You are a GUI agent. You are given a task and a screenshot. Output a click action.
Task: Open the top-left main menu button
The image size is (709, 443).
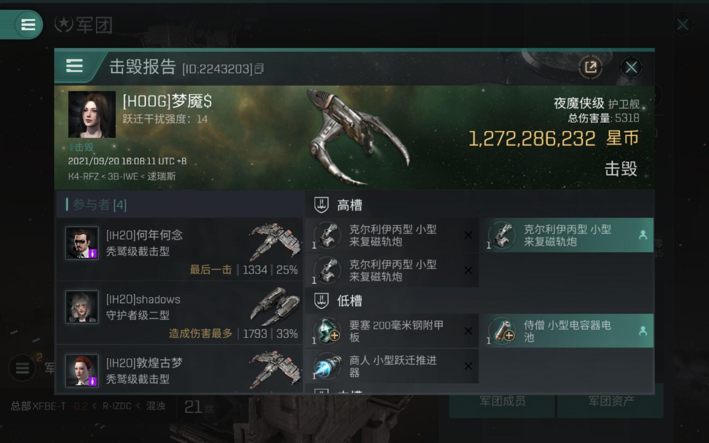pos(28,25)
